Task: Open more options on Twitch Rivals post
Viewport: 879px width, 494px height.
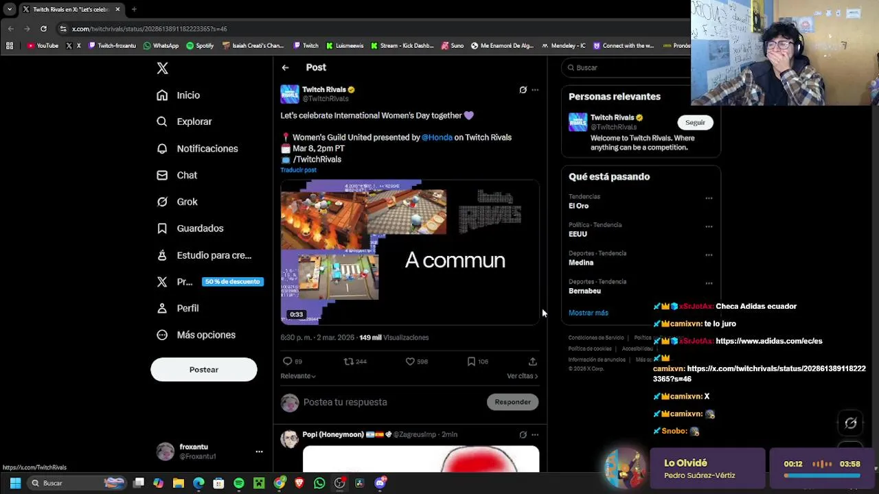Action: 535,90
